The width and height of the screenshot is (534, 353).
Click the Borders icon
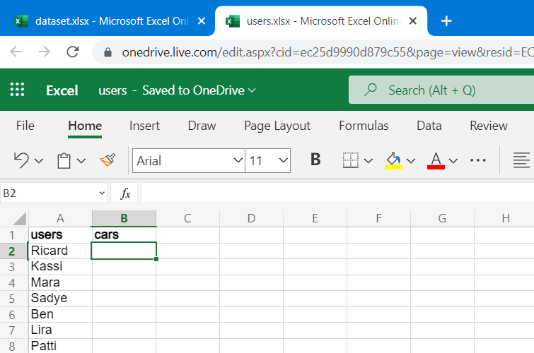[350, 160]
